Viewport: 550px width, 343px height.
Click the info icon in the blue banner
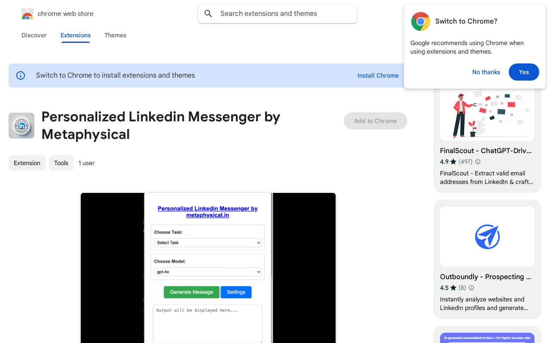pos(21,75)
